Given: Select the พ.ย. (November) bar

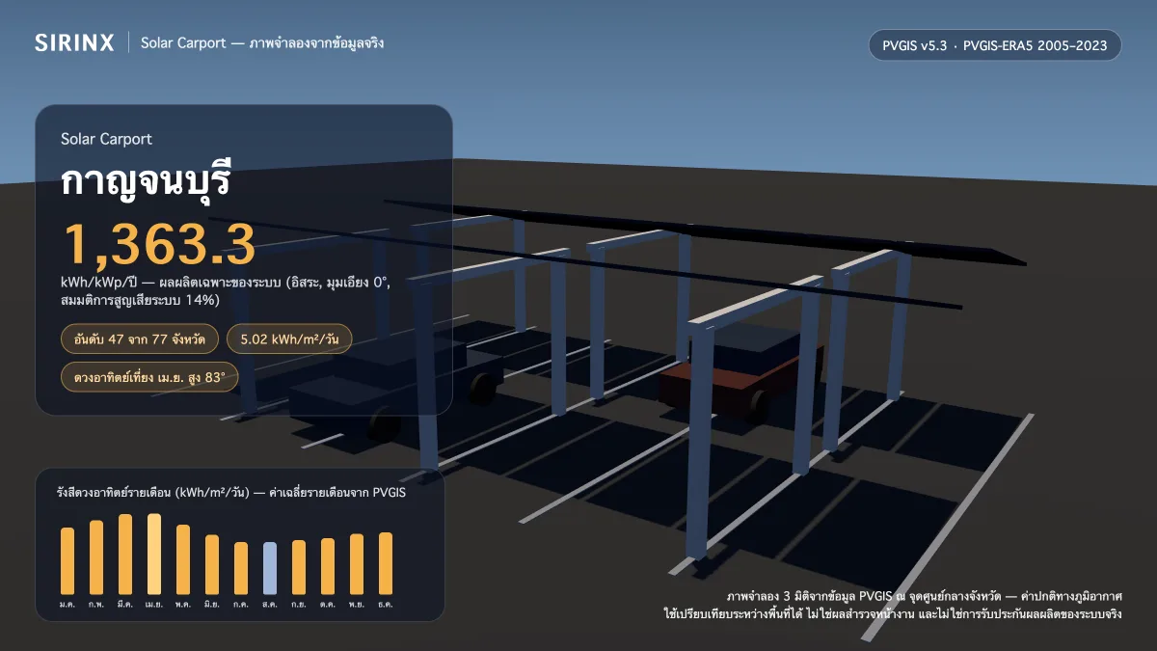Looking at the screenshot, I should [357, 564].
